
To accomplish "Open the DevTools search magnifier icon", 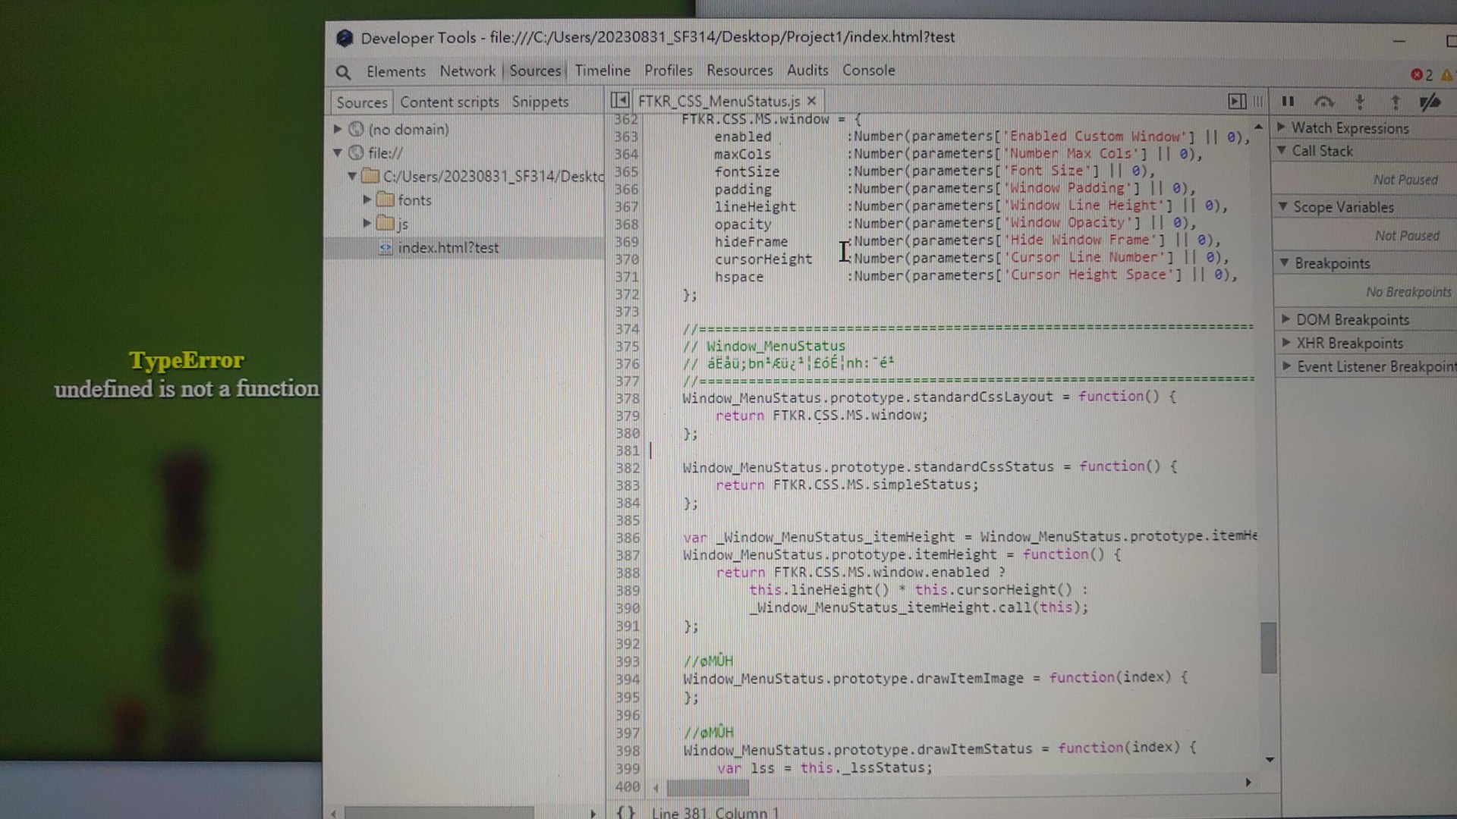I will [343, 72].
